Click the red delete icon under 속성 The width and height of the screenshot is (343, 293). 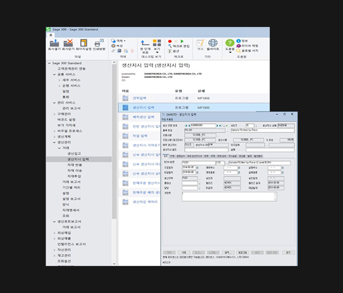[132, 51]
